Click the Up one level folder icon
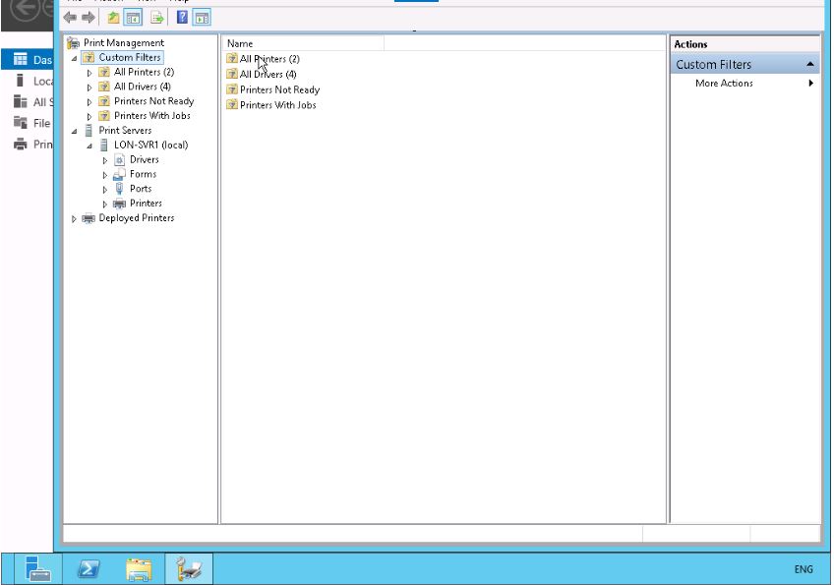 (113, 18)
